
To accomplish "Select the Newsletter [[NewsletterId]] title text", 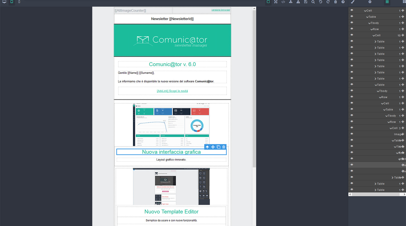I will [172, 19].
